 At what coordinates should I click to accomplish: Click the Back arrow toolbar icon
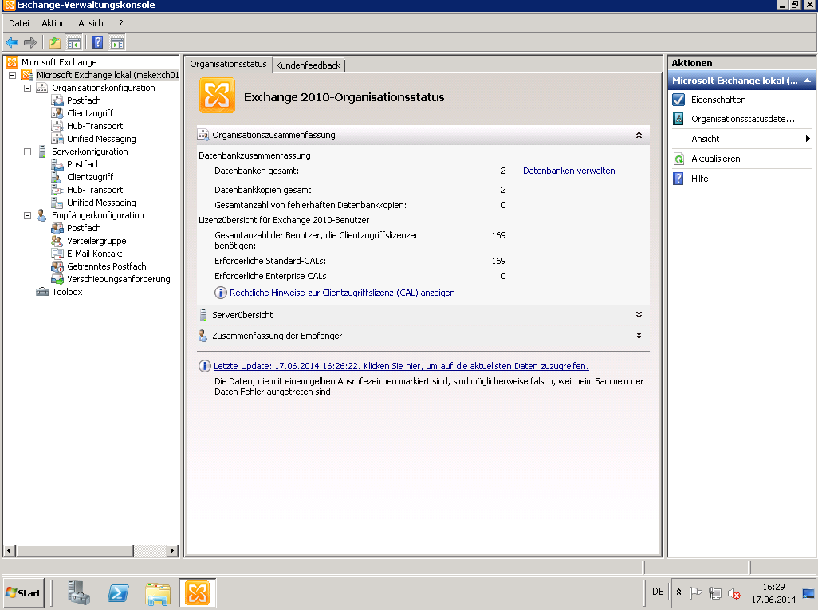pos(12,42)
